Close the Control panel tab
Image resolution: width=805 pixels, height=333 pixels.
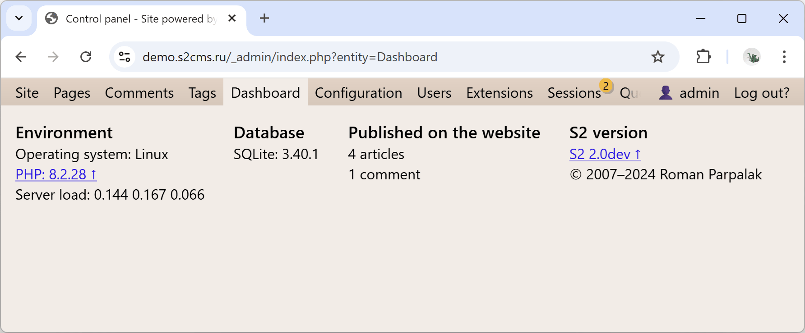tap(232, 18)
